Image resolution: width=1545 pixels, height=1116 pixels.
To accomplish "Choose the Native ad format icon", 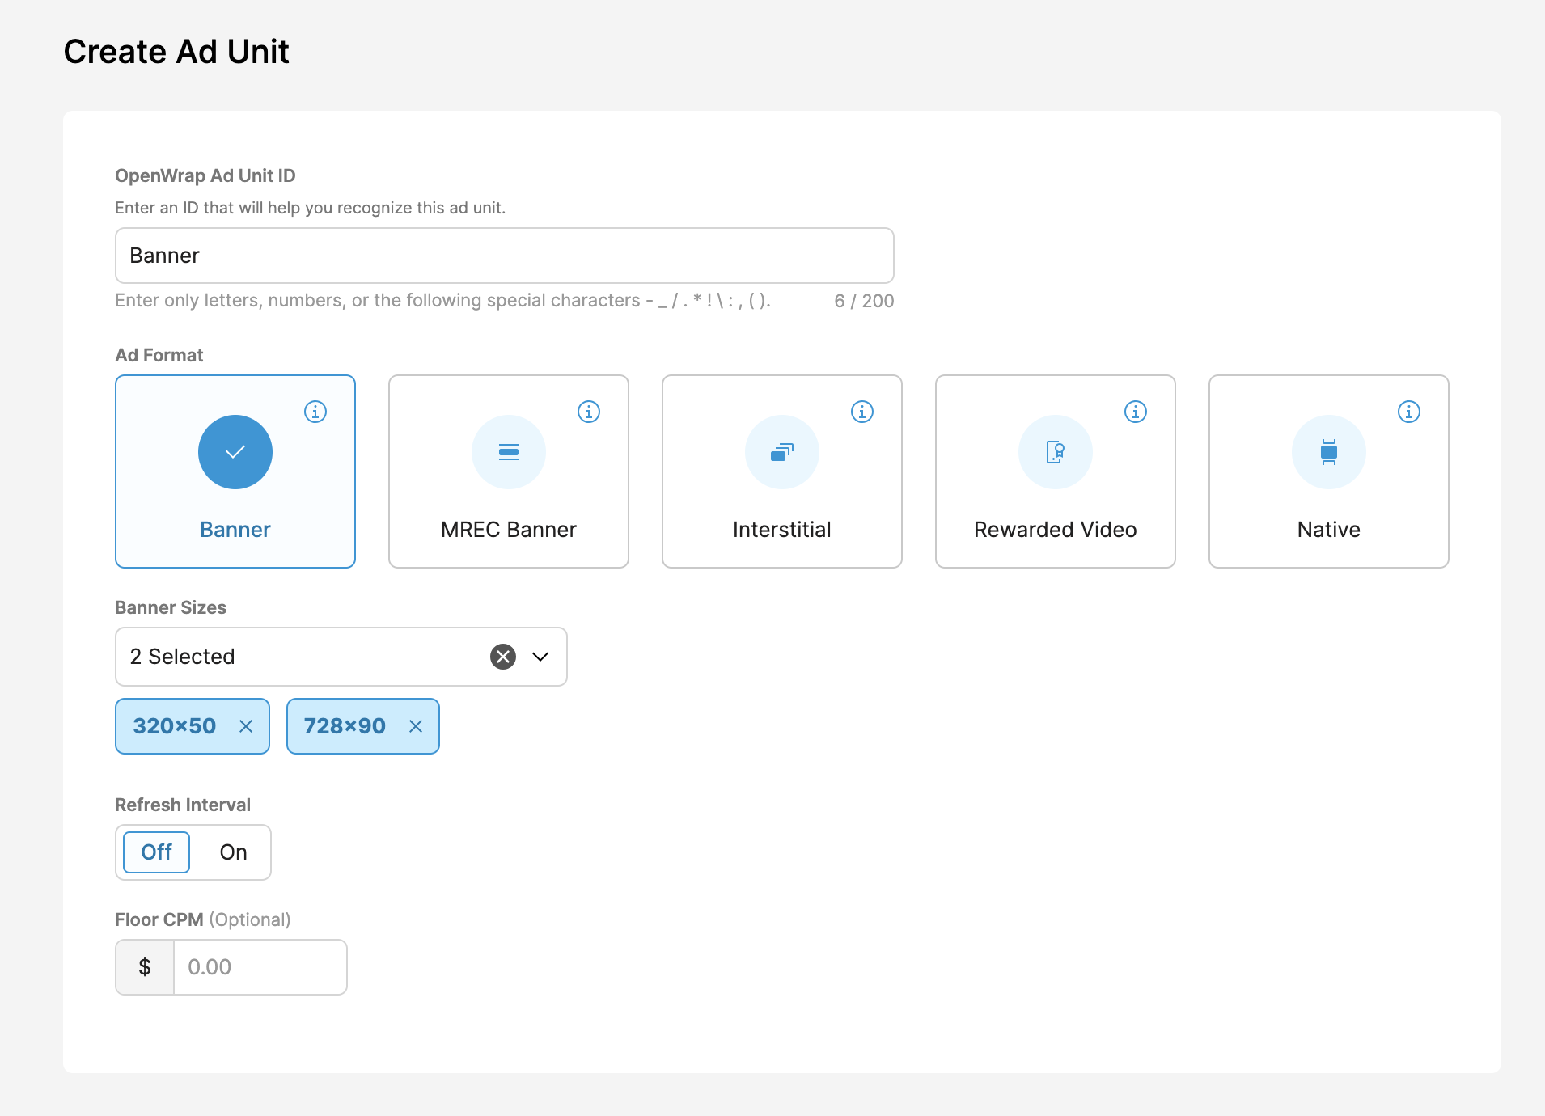I will pyautogui.click(x=1328, y=452).
